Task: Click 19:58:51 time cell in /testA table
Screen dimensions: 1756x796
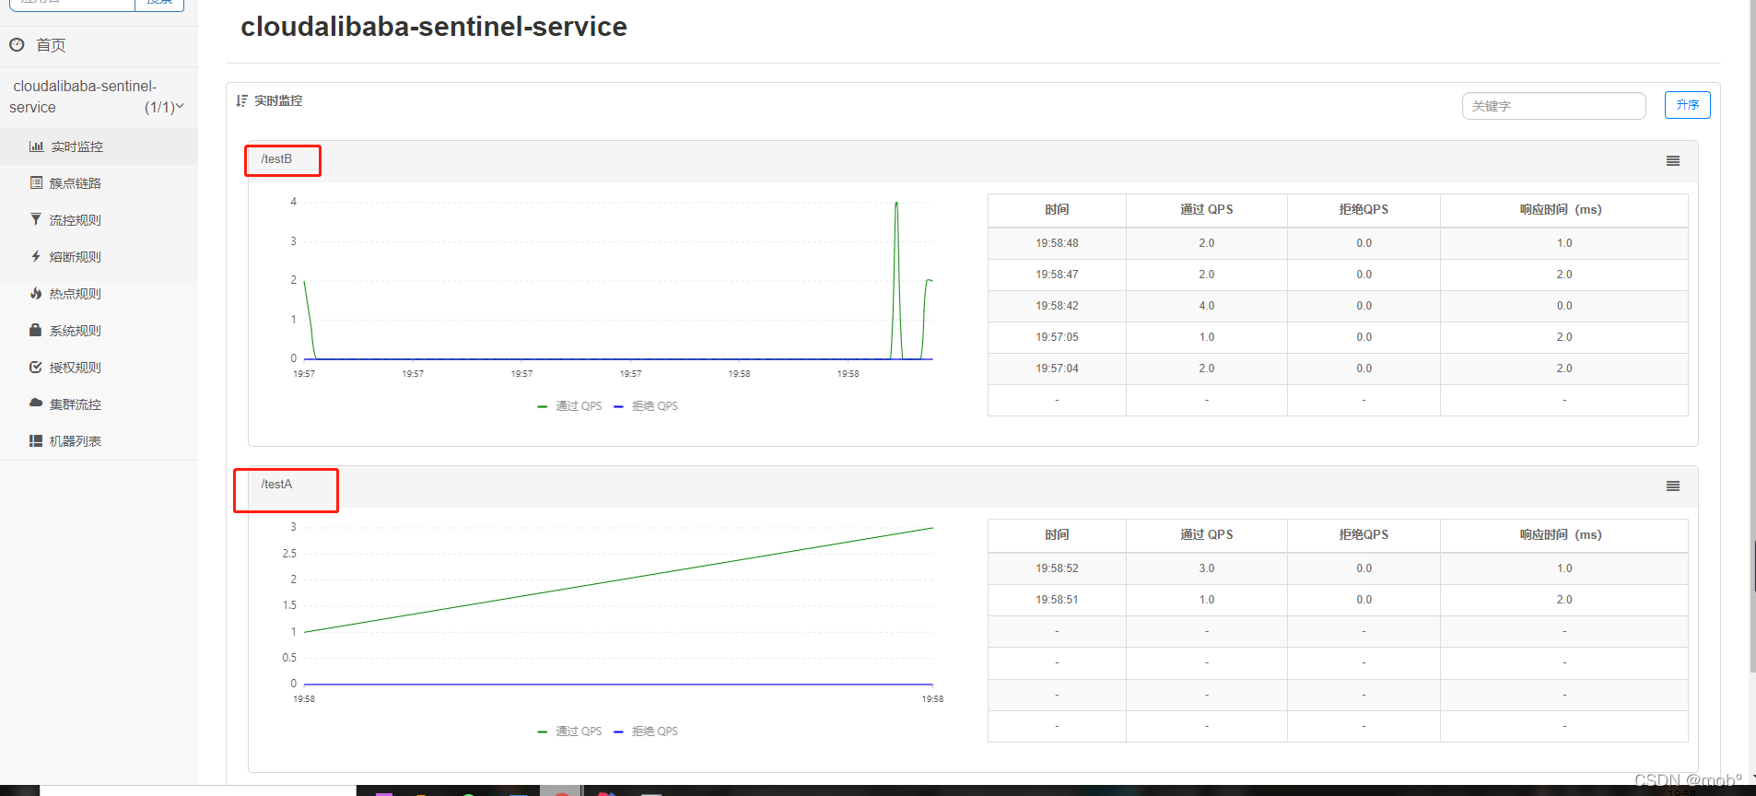Action: (1057, 600)
